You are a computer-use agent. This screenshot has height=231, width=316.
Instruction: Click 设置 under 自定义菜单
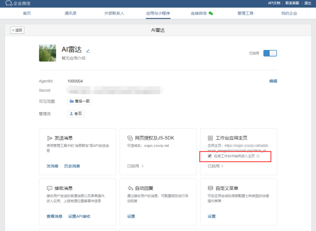211,216
